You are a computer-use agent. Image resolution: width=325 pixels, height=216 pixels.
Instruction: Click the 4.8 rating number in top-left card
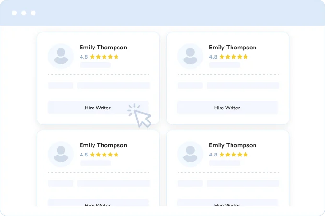[x=84, y=57]
